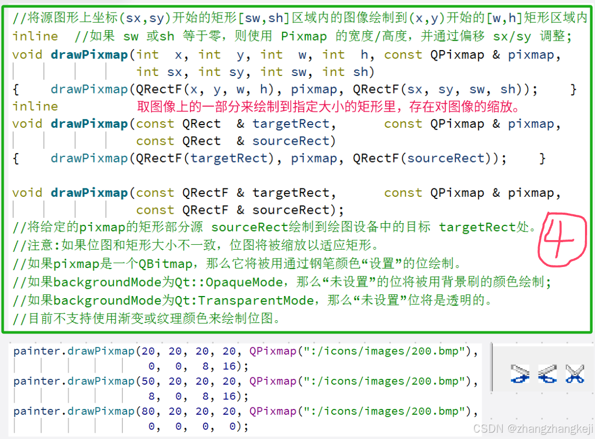Viewport: 595px width, 439px height.
Task: Select the comment '//将给定的pixmap的矩形部分源'
Action: pyautogui.click(x=275, y=227)
